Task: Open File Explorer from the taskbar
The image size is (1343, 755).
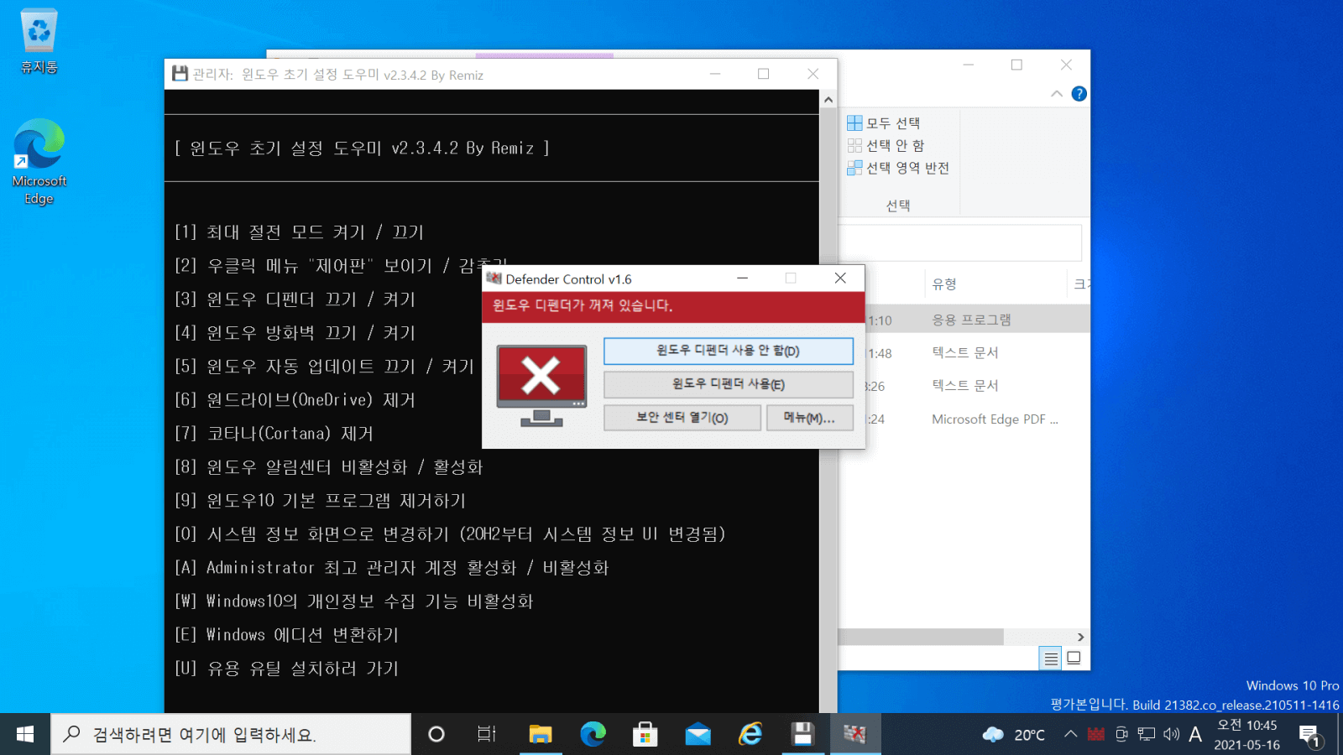Action: pyautogui.click(x=540, y=734)
